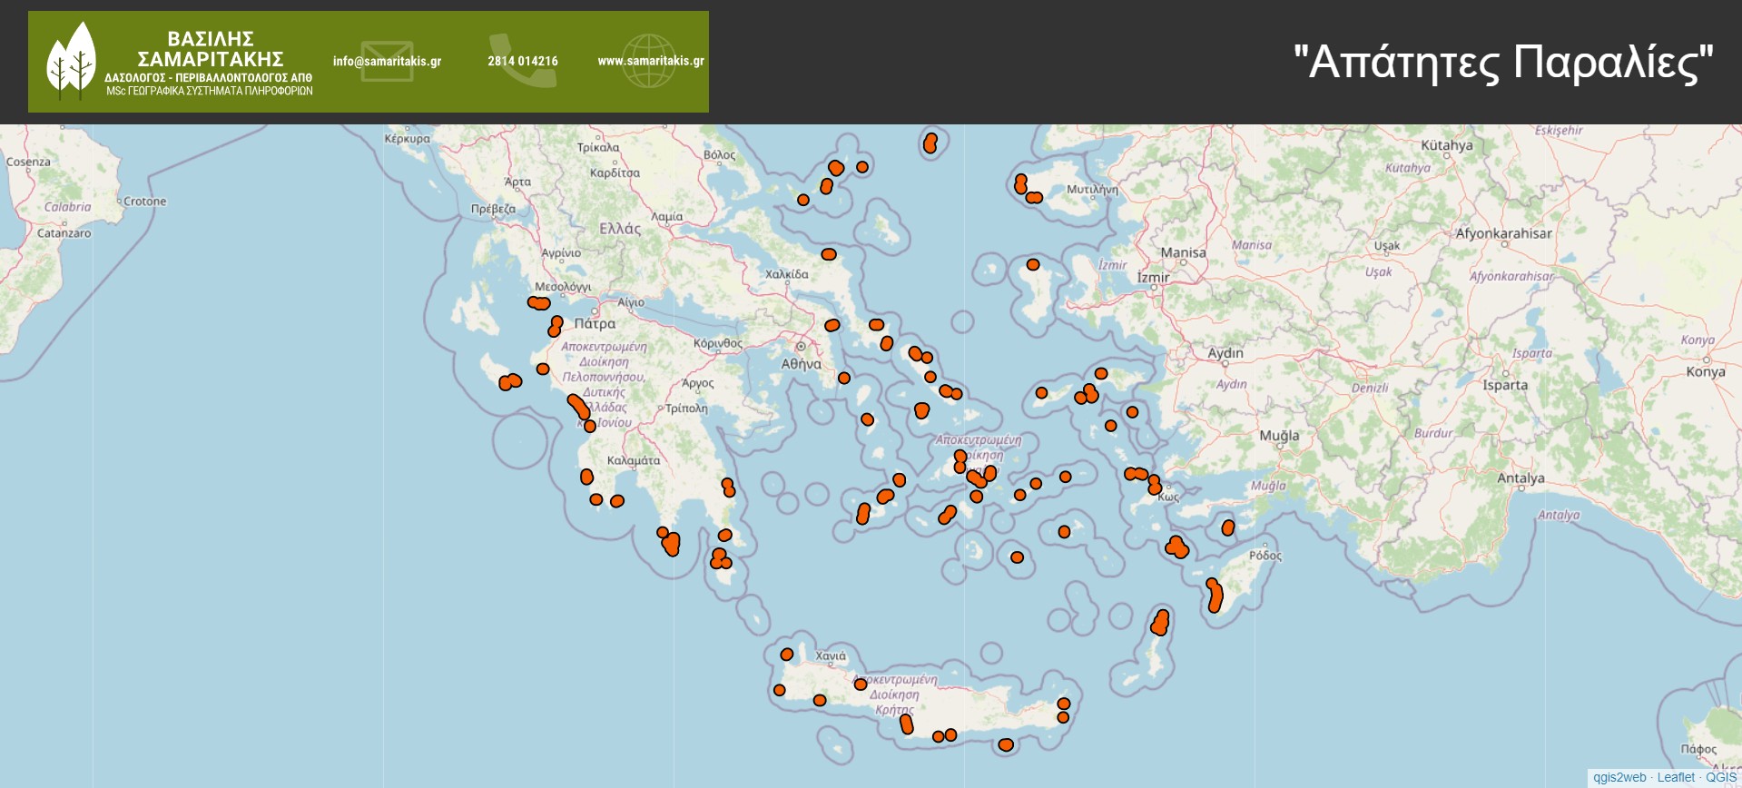1742x788 pixels.
Task: Open the Leaflet attribution link
Action: tap(1676, 778)
